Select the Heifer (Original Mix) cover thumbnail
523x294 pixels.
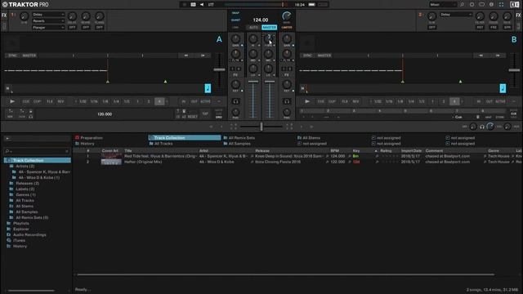(x=111, y=162)
